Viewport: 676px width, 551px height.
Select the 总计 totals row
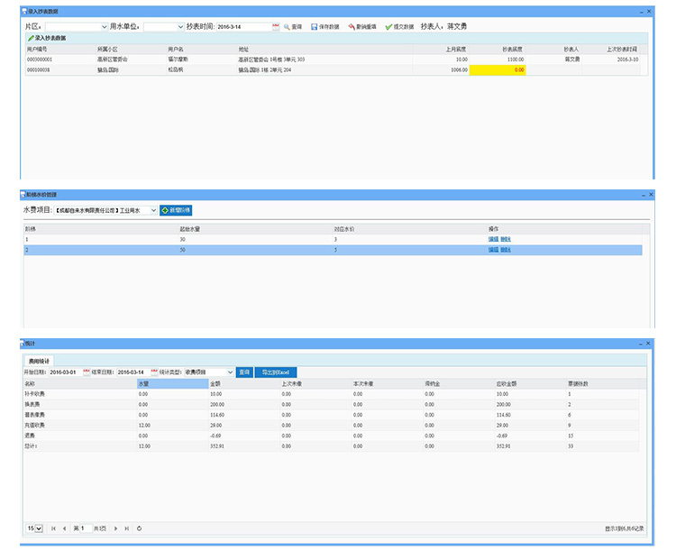331,446
